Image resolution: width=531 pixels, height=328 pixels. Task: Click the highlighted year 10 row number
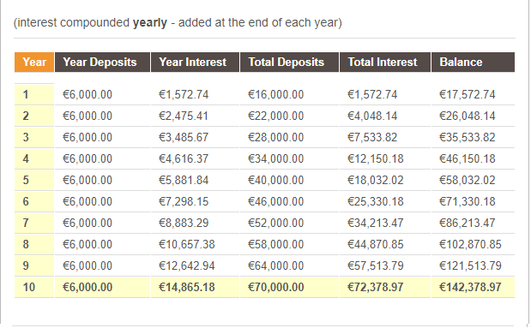point(34,287)
